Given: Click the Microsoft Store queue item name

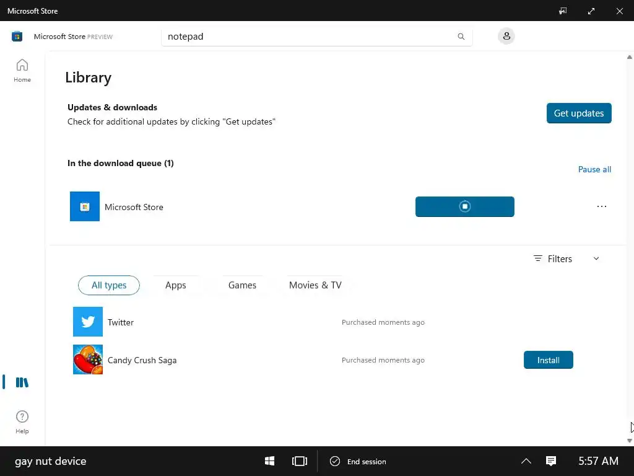Looking at the screenshot, I should pos(134,207).
